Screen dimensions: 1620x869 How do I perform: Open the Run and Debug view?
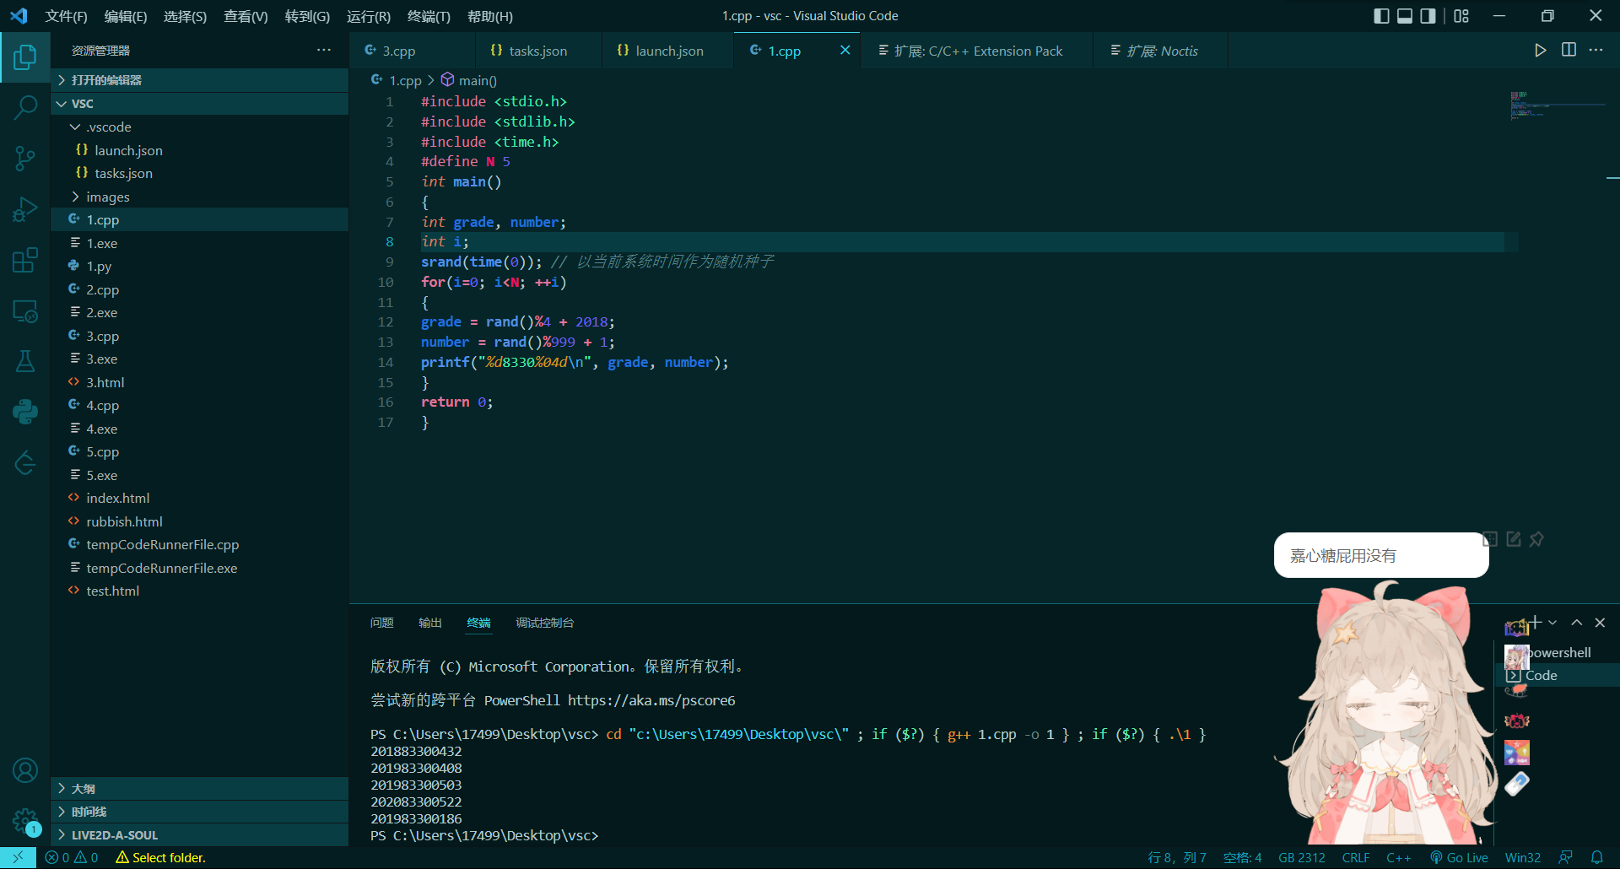tap(25, 209)
